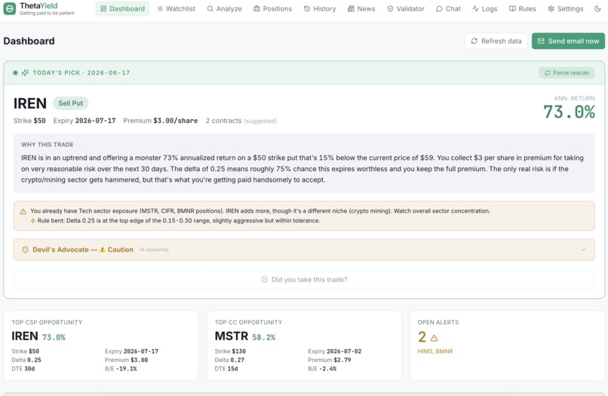This screenshot has width=608, height=396.
Task: Open the News tab
Action: [361, 8]
